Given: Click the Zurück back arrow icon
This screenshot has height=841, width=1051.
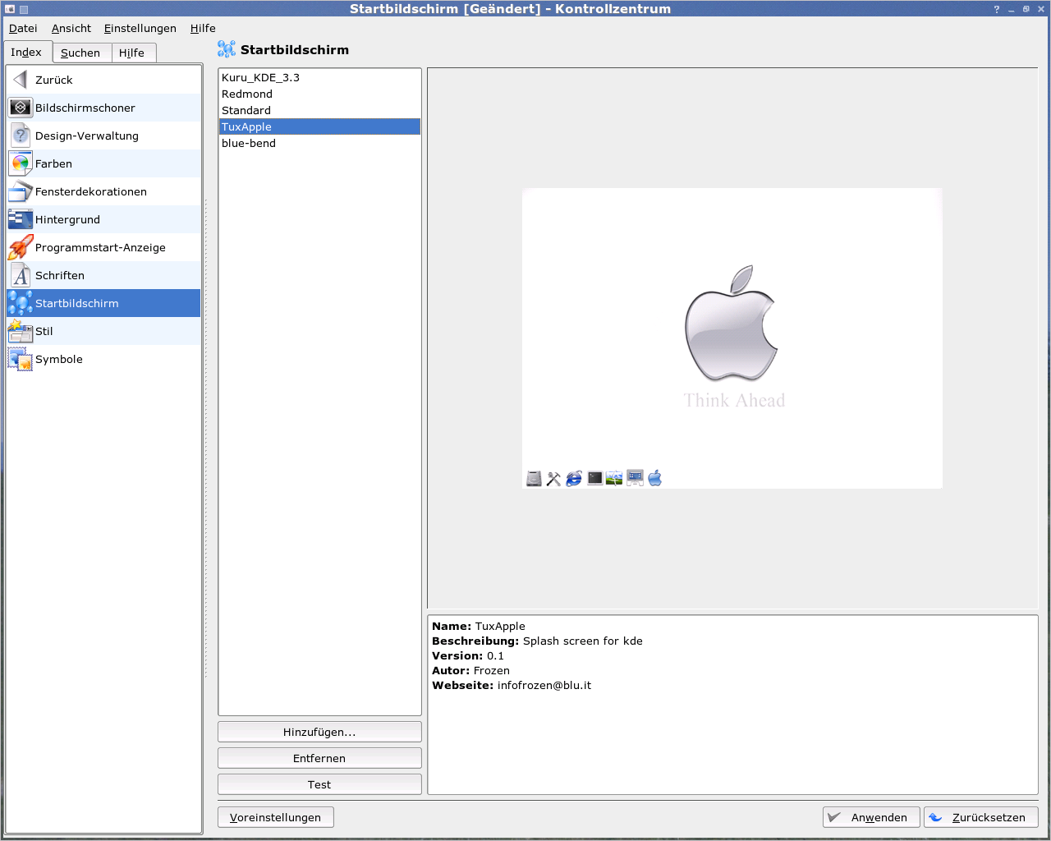Looking at the screenshot, I should click(21, 80).
